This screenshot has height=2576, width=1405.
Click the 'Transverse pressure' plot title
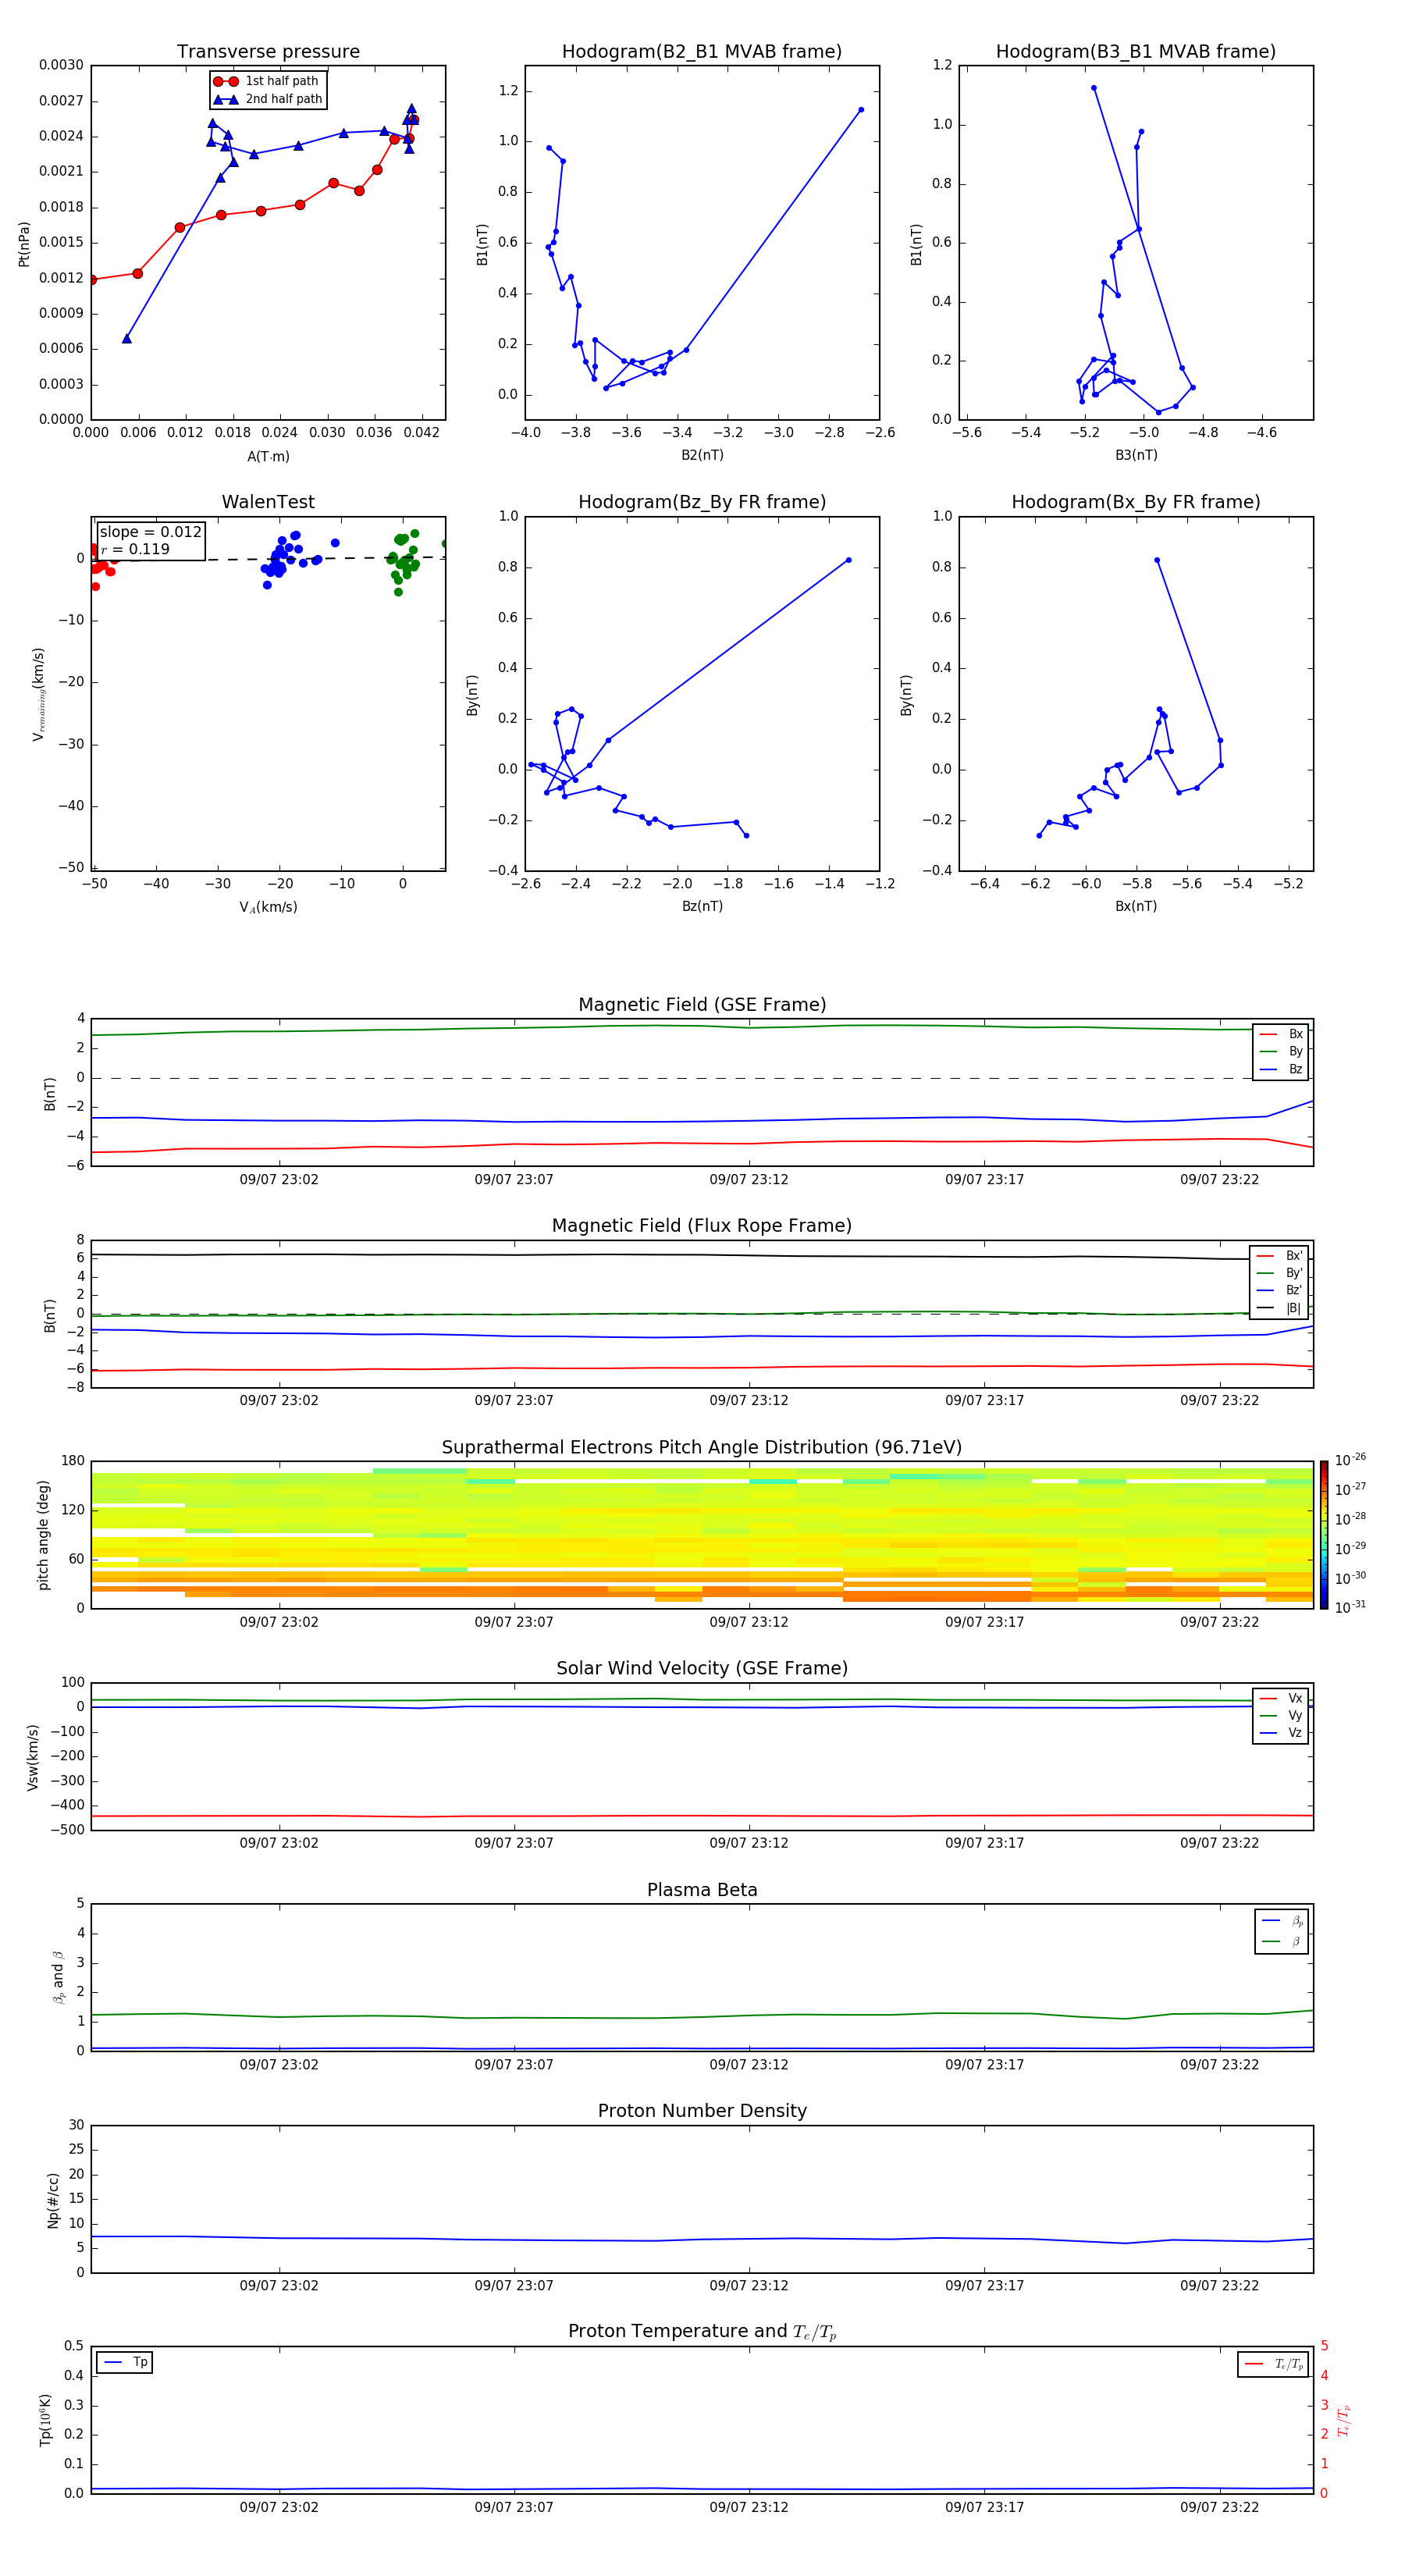268,52
